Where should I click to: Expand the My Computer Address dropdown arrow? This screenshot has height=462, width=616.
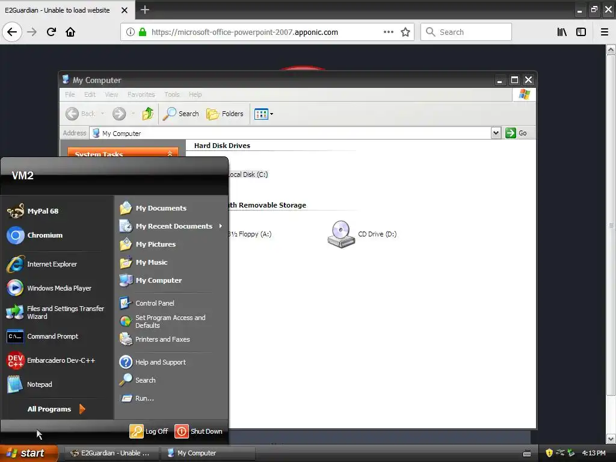click(x=496, y=133)
